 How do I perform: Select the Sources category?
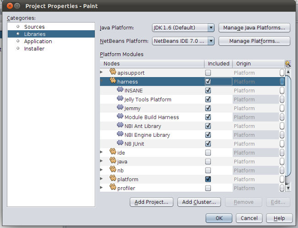(x=34, y=27)
